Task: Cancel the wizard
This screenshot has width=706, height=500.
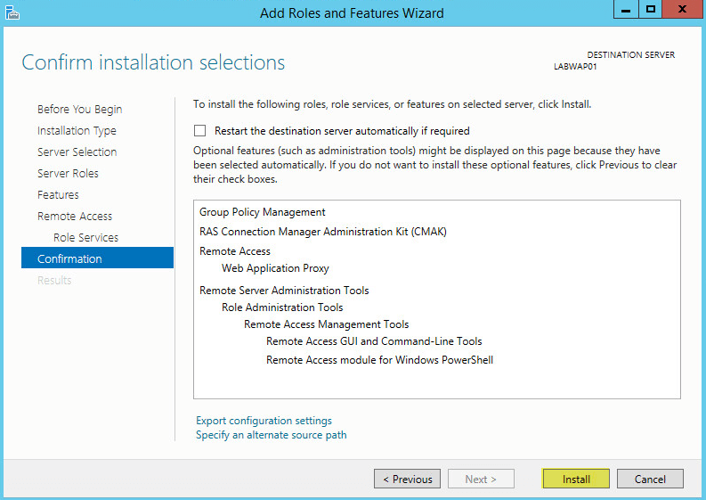Action: [x=650, y=479]
